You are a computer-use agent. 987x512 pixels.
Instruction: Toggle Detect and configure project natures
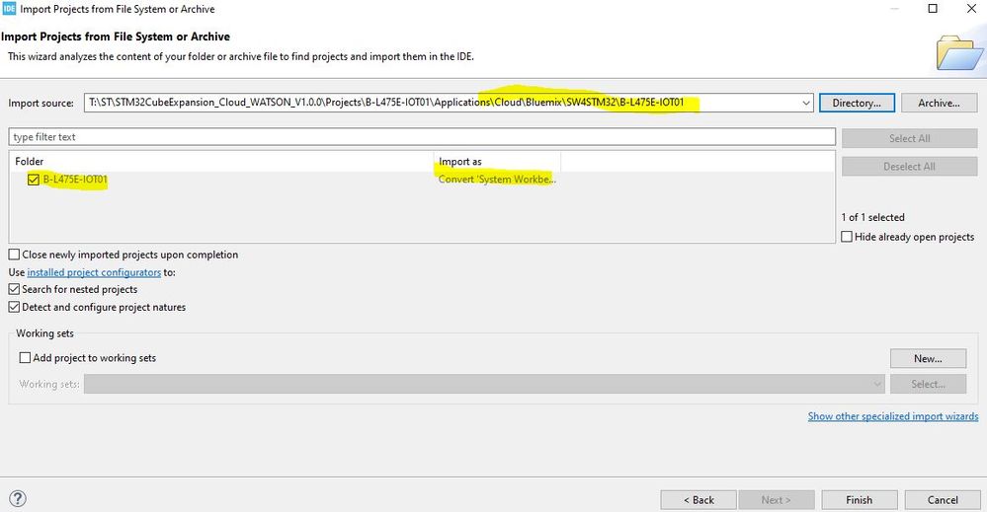pyautogui.click(x=14, y=307)
